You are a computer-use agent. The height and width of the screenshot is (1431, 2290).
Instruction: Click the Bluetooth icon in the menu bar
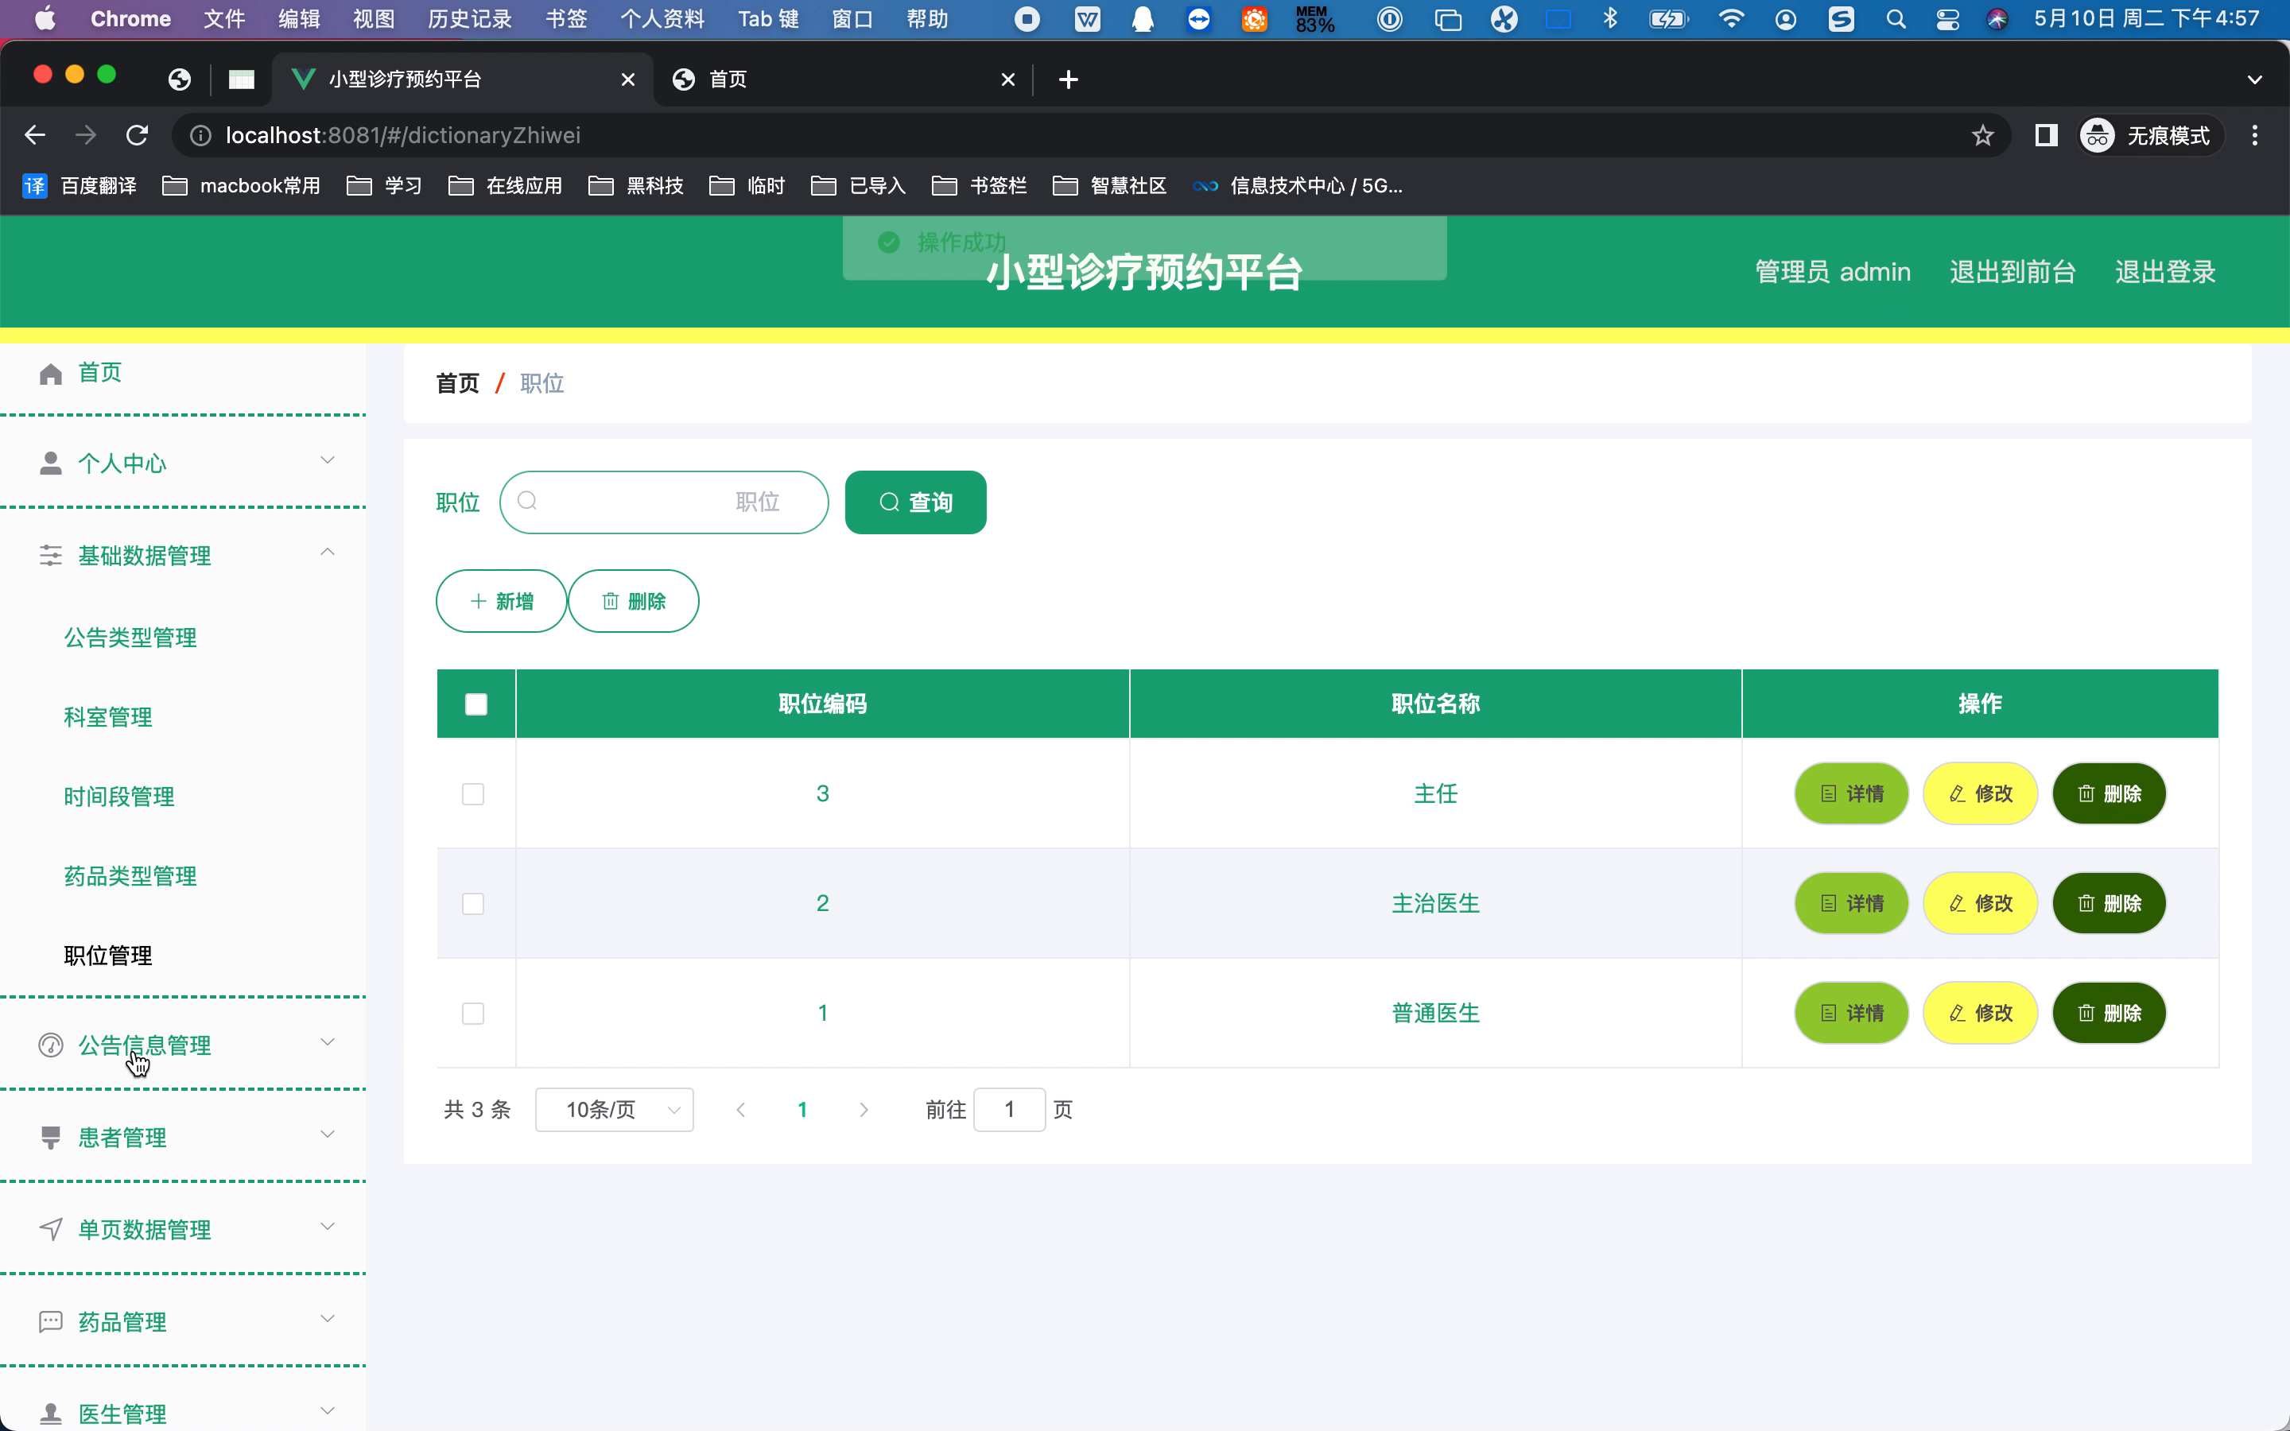coord(1611,19)
